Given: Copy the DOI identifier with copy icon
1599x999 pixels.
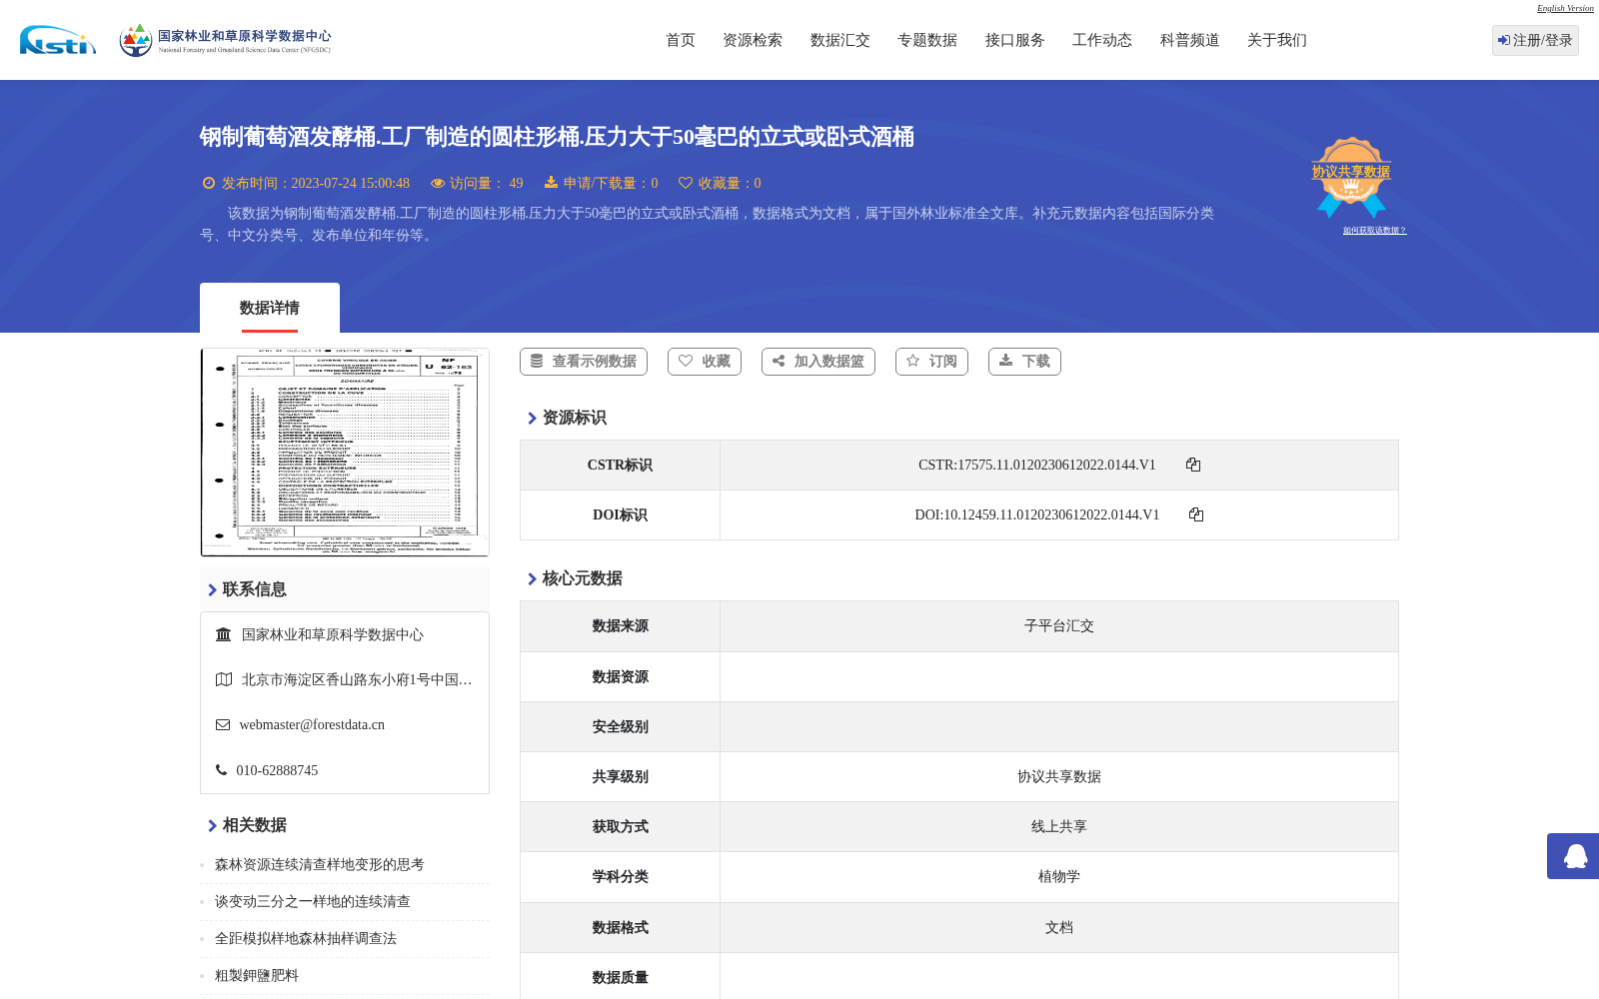Looking at the screenshot, I should (x=1196, y=514).
